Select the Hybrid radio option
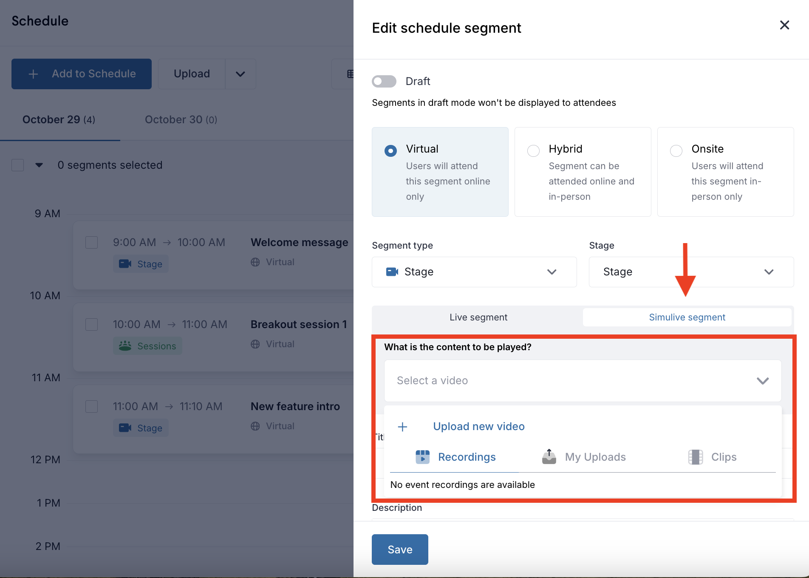The image size is (809, 578). pyautogui.click(x=533, y=151)
